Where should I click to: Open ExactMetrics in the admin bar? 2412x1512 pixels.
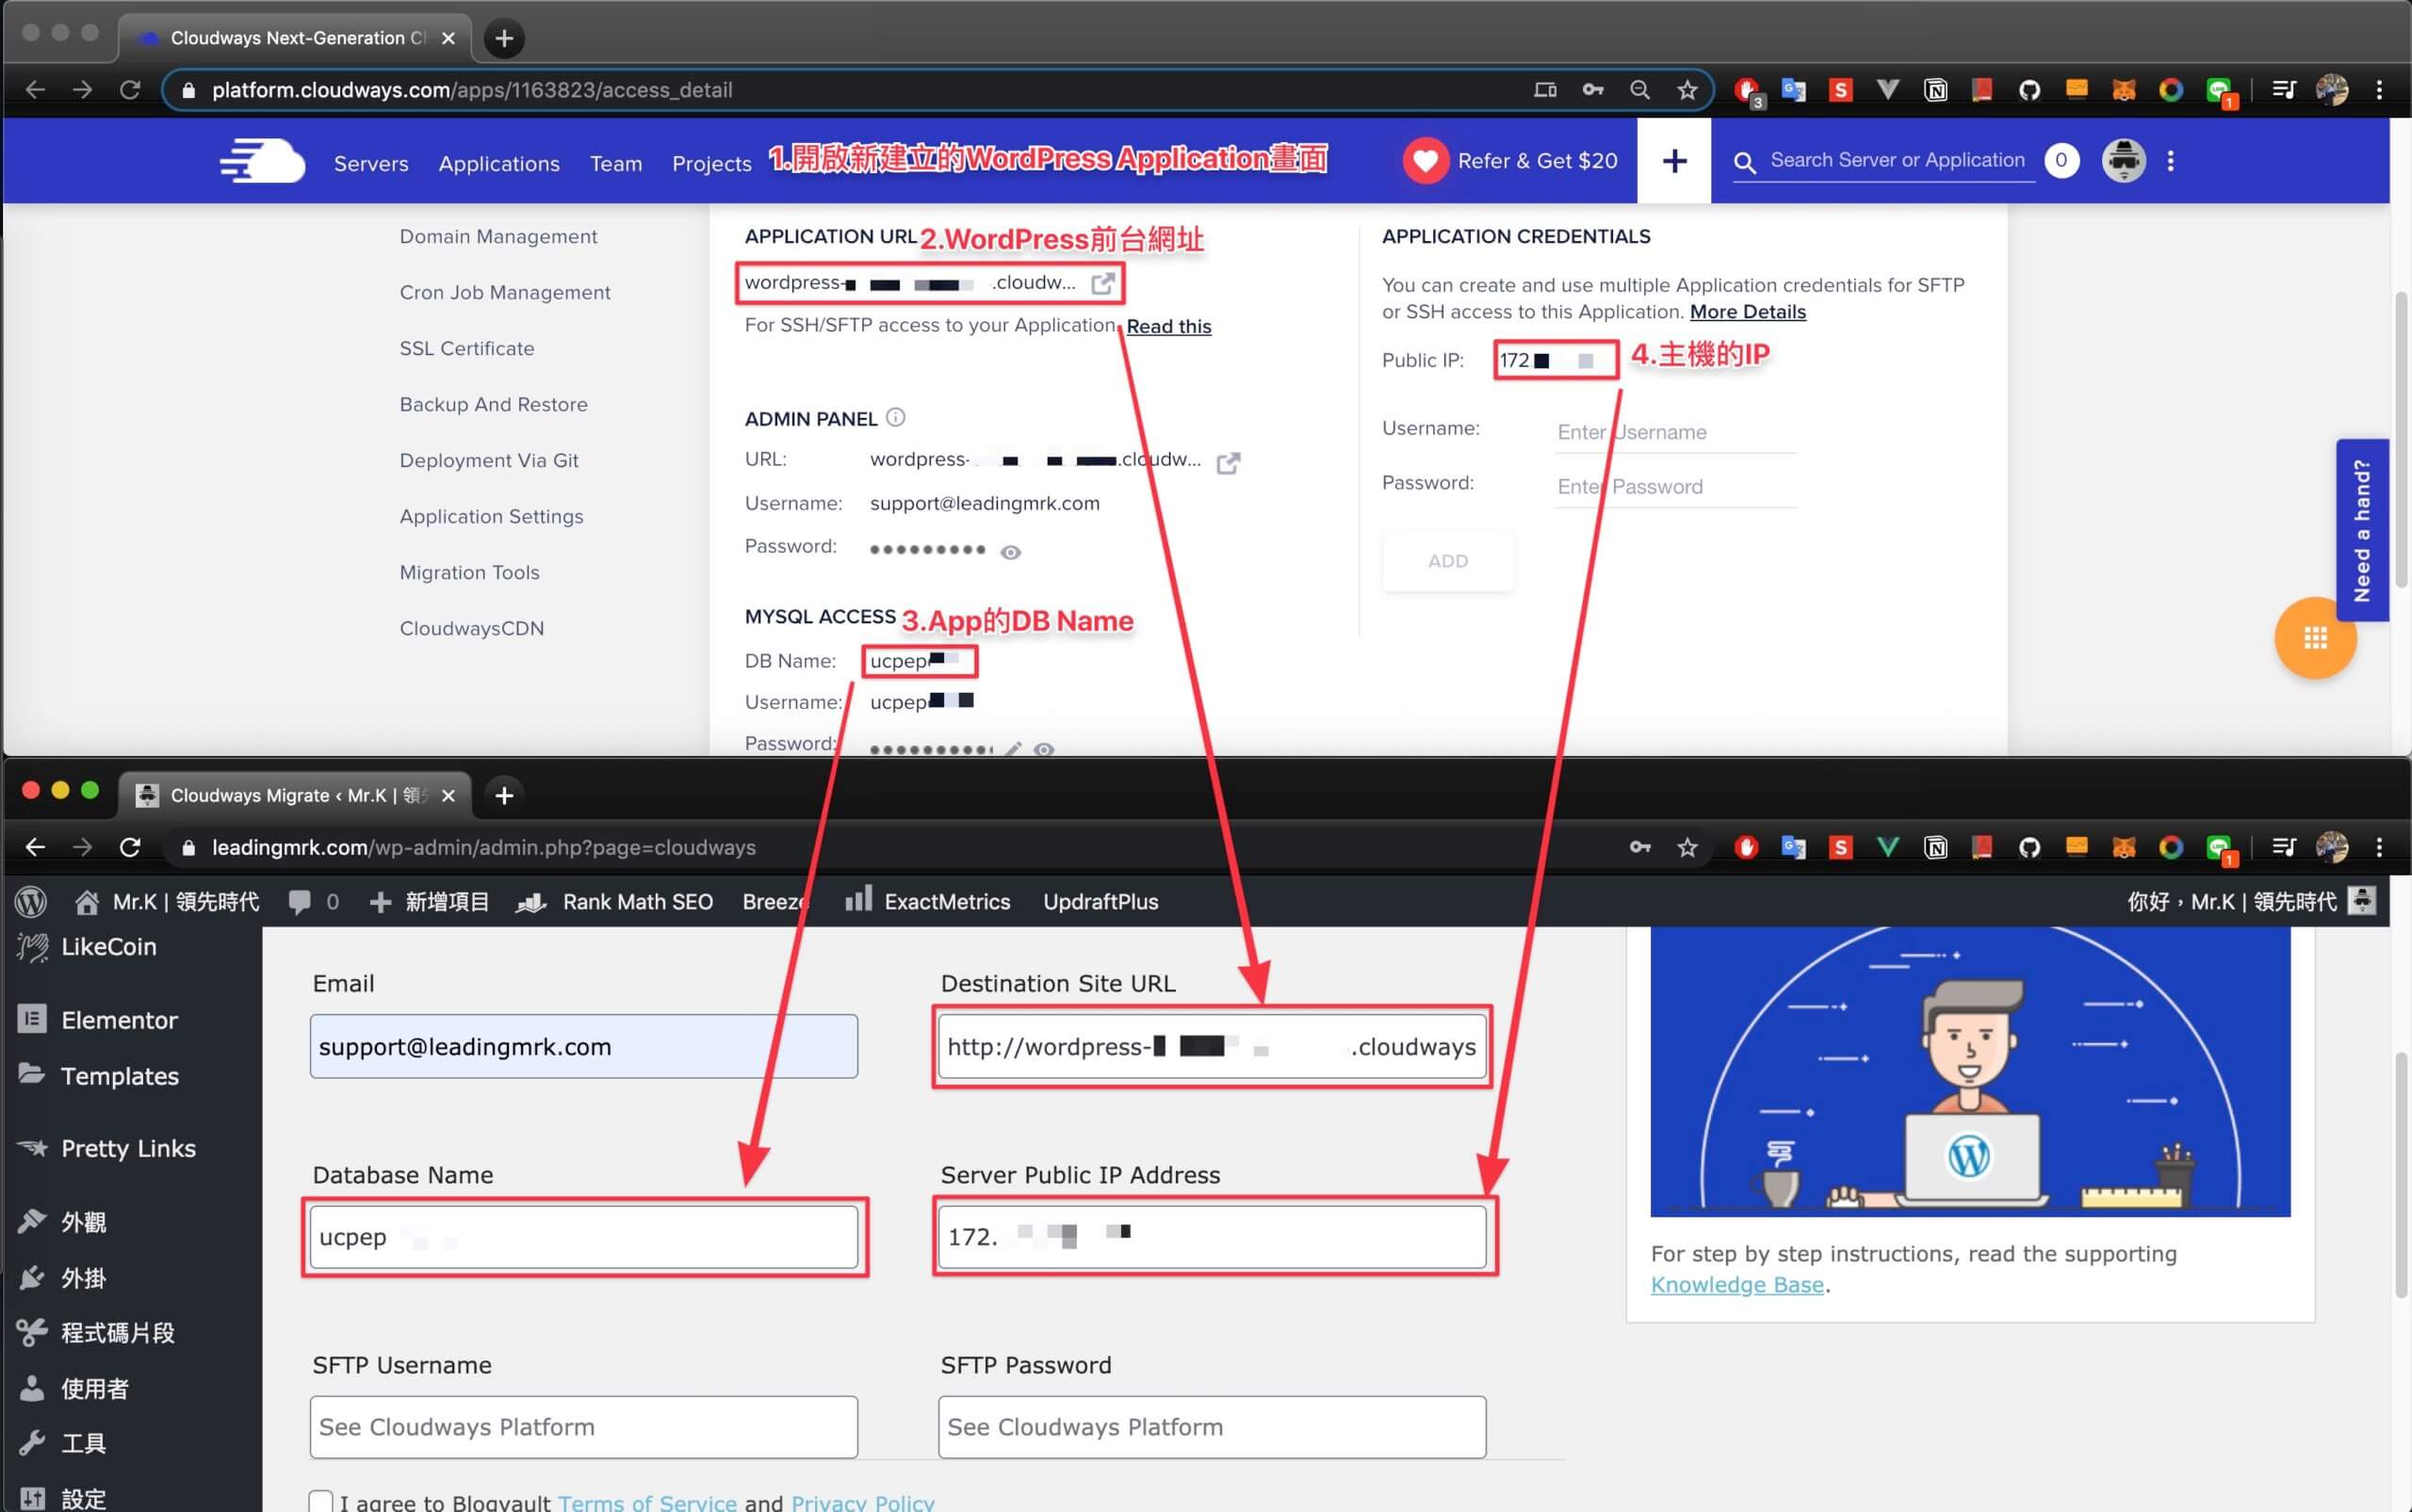pyautogui.click(x=928, y=901)
